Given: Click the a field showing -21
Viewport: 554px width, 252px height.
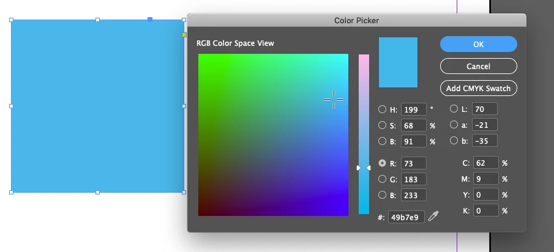Looking at the screenshot, I should [x=485, y=125].
